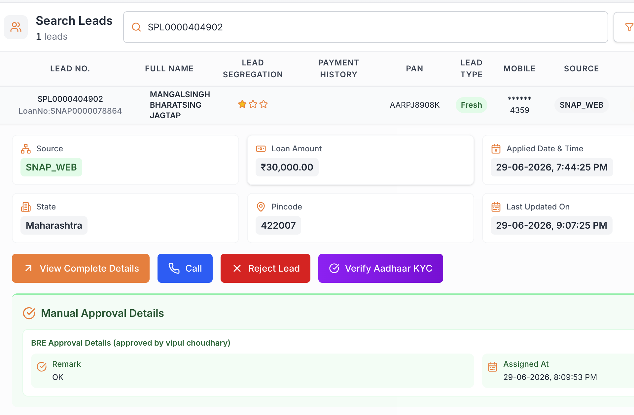Click the Loan Amount banknote icon
The width and height of the screenshot is (634, 415).
pos(261,149)
